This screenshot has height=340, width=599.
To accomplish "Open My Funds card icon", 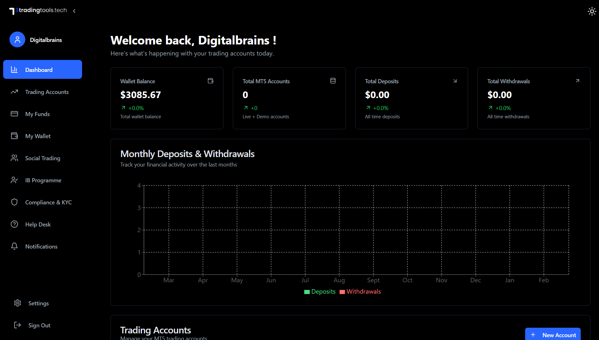I will point(15,114).
